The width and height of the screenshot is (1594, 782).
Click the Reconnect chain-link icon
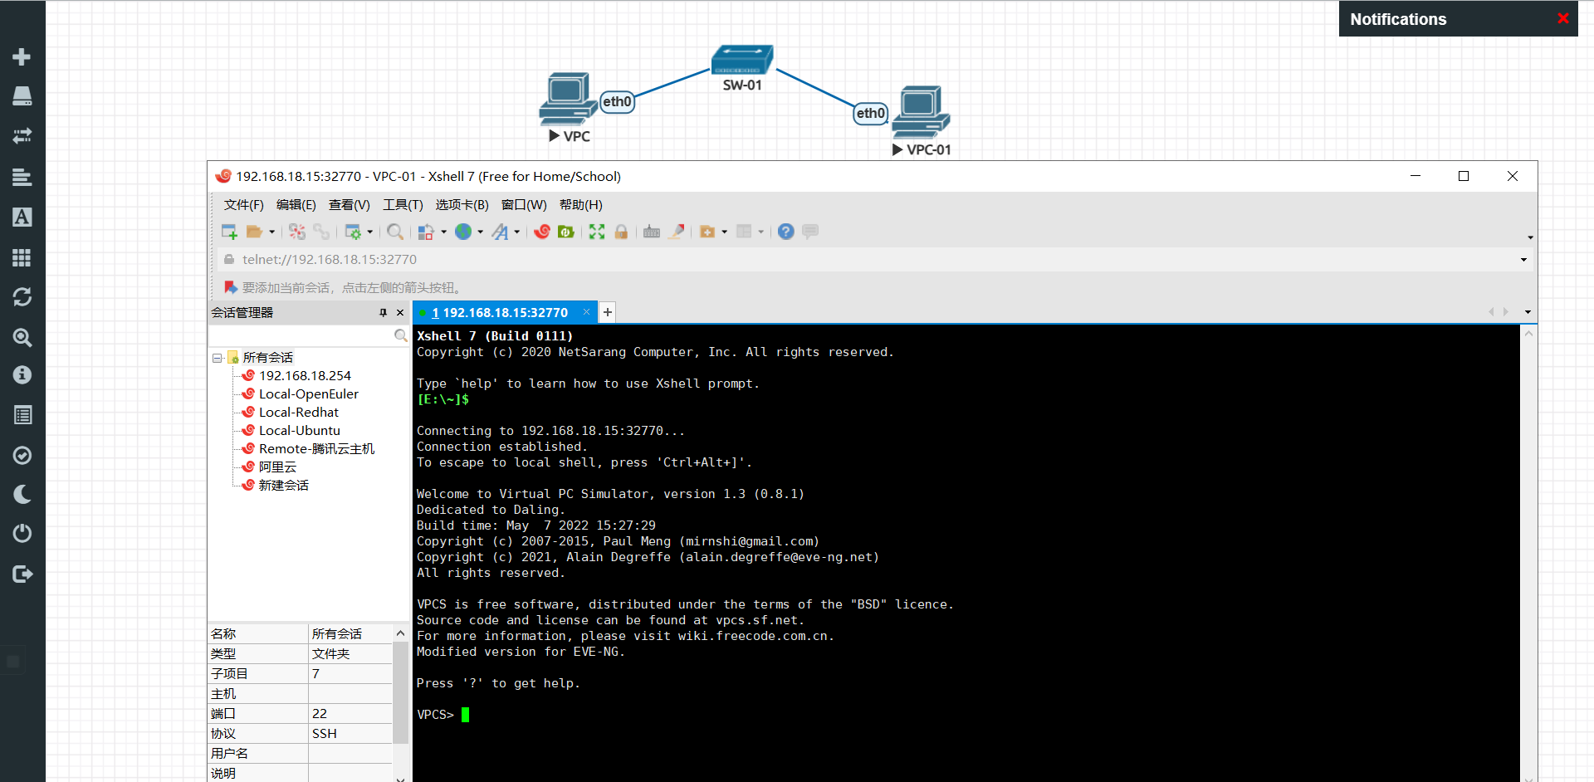(x=321, y=232)
